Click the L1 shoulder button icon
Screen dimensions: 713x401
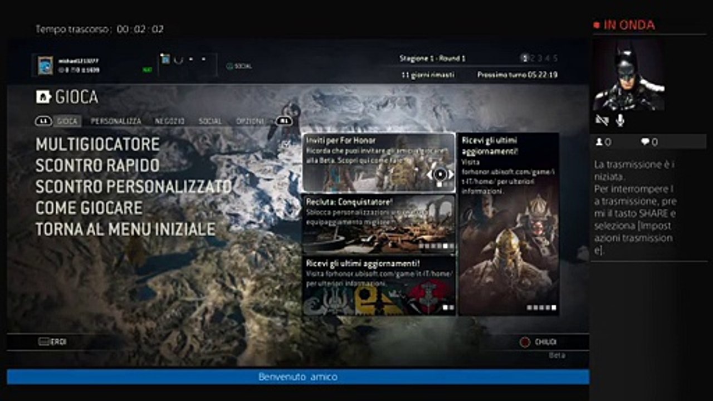43,121
